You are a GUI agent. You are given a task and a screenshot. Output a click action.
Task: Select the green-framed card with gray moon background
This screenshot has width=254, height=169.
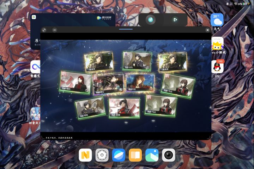click(x=137, y=61)
